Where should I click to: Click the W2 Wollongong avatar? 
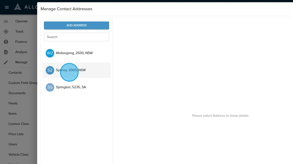pos(50,53)
